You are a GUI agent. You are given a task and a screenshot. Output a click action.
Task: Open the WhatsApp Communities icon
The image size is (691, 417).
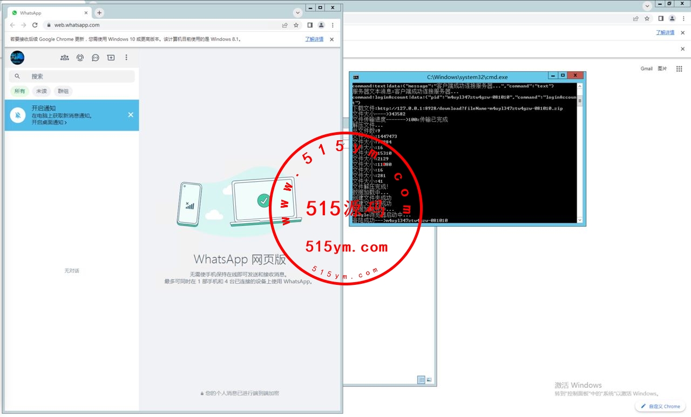coord(65,58)
